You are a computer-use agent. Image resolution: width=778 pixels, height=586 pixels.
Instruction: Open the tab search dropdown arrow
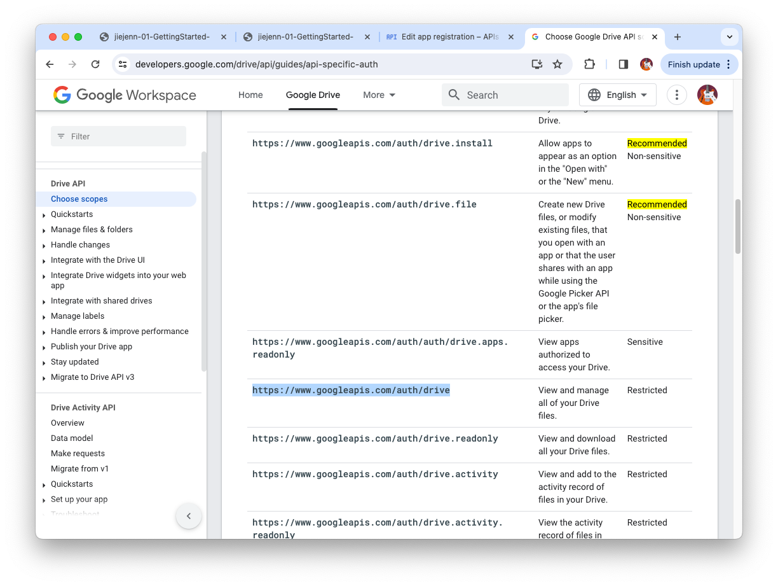click(730, 37)
